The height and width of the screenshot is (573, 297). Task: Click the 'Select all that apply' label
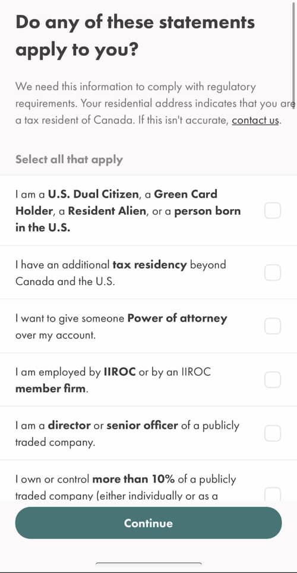point(69,160)
